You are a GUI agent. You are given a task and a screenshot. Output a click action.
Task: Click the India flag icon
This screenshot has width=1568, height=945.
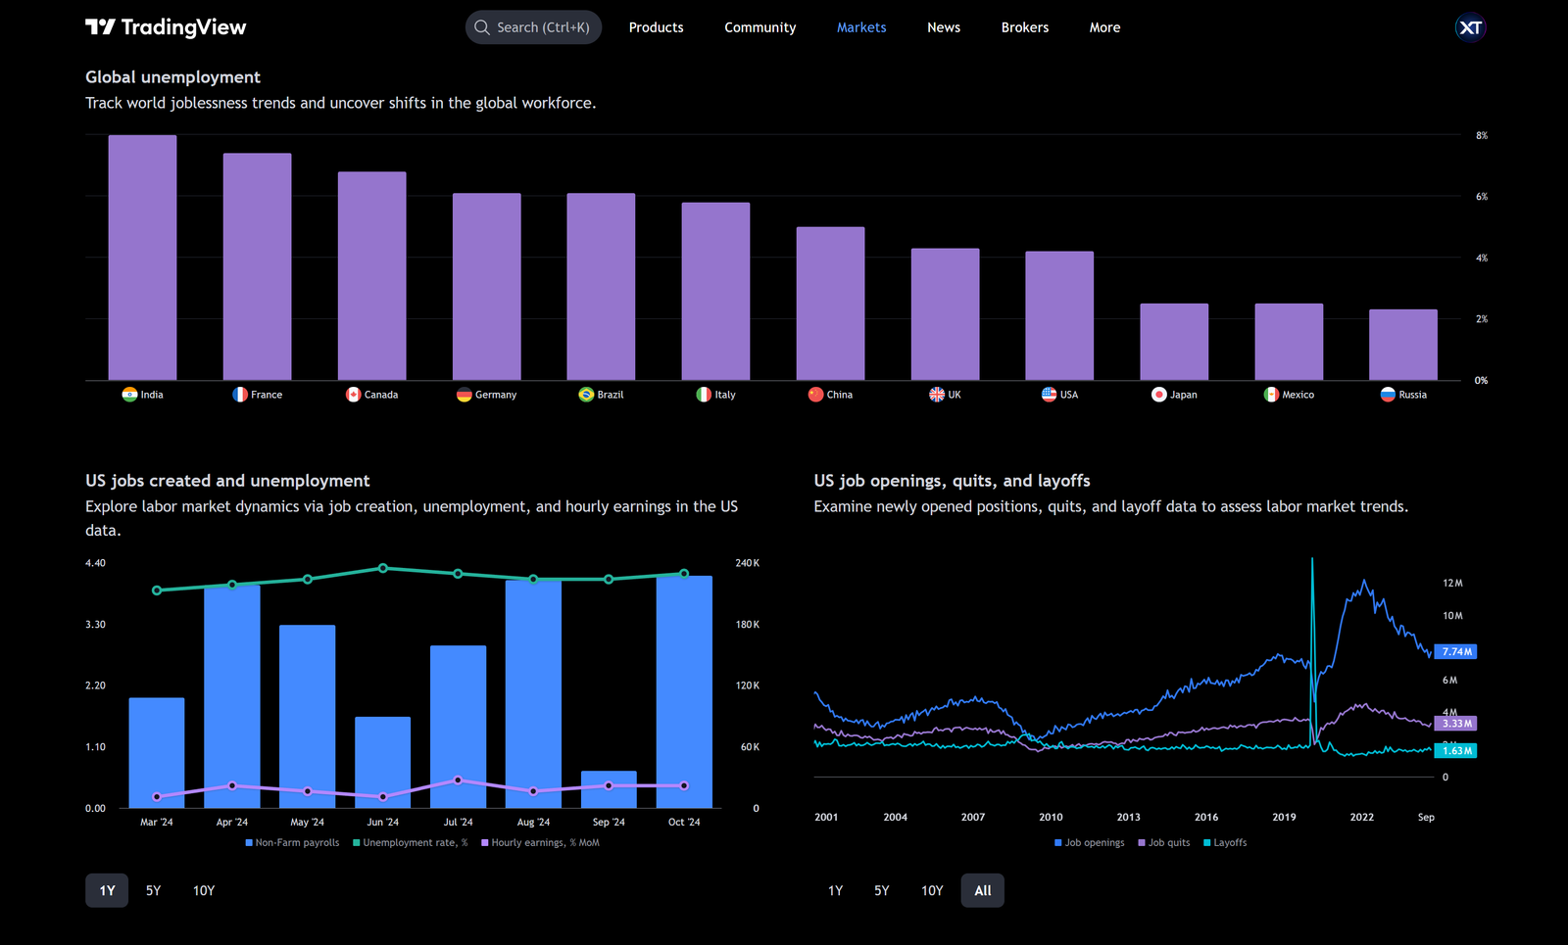point(131,395)
